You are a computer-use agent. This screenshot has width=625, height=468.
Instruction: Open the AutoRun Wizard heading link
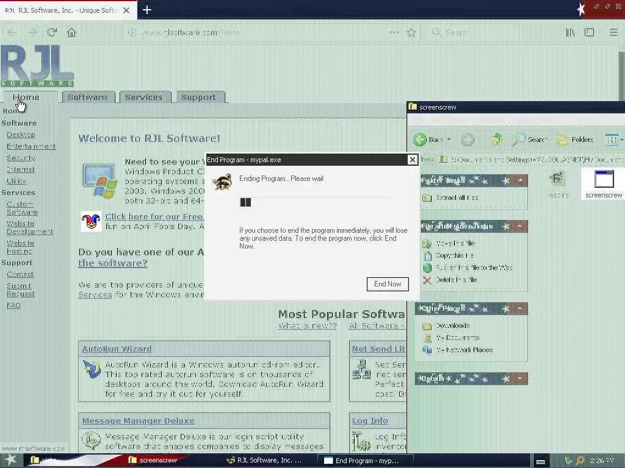[x=117, y=349]
